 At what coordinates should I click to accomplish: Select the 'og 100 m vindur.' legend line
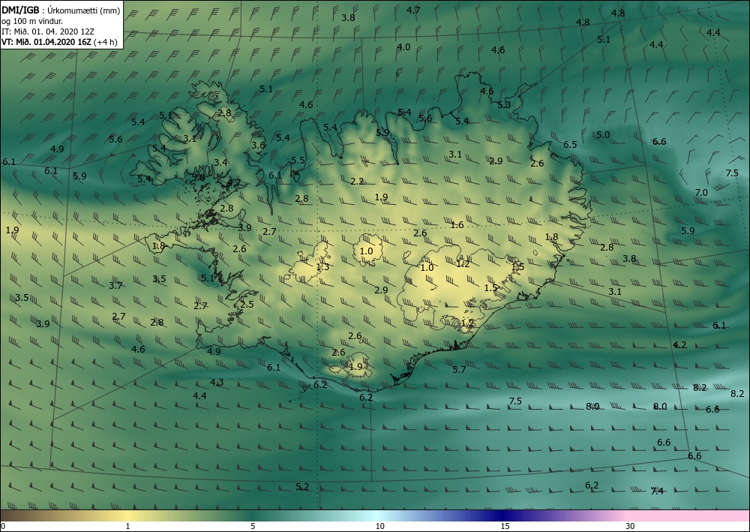32,21
